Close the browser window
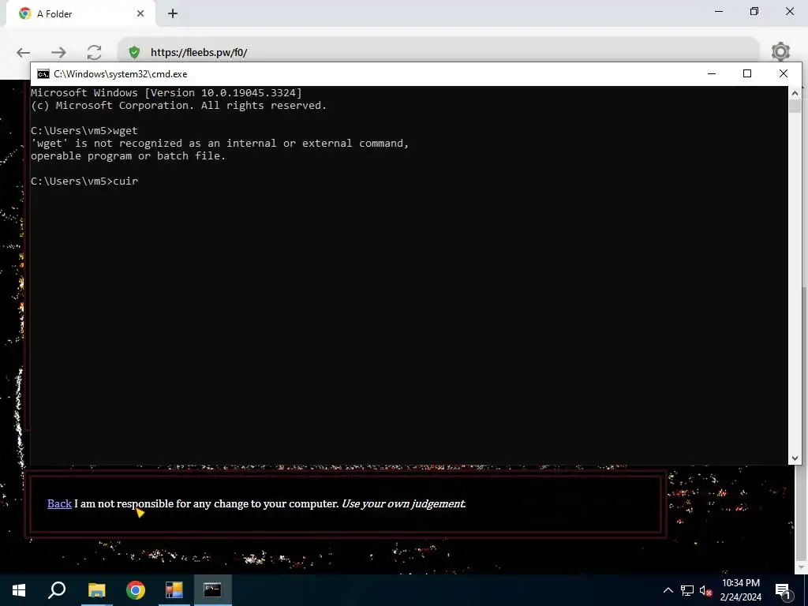This screenshot has width=808, height=606. pyautogui.click(x=789, y=11)
